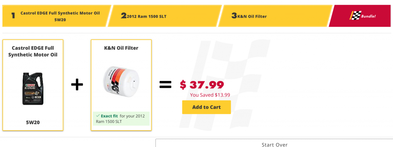Click the Castrol EDGE oil jug image

click(x=33, y=89)
